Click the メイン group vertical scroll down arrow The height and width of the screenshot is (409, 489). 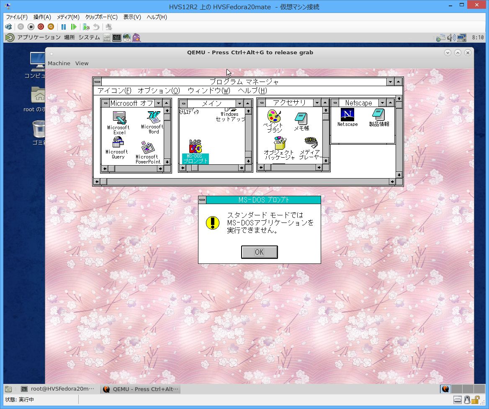[248, 161]
